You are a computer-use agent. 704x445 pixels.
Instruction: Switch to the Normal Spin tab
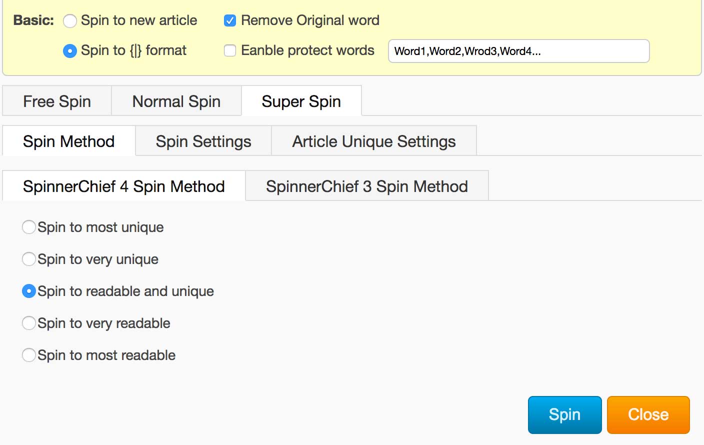(x=176, y=101)
